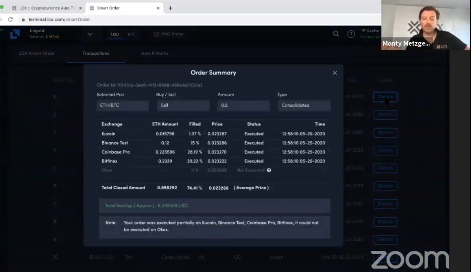Click the tooltip icon next to Not Executed
Image resolution: width=471 pixels, height=272 pixels.
point(269,170)
